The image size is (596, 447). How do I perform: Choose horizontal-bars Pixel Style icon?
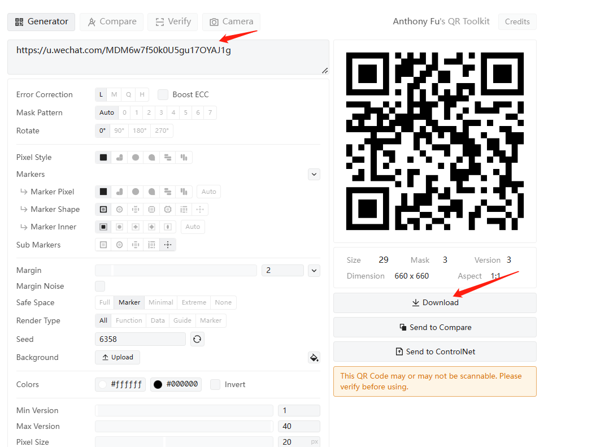click(168, 157)
